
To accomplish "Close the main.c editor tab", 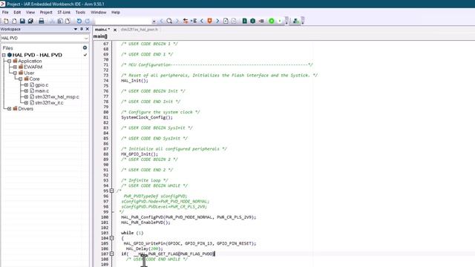I will pos(115,30).
